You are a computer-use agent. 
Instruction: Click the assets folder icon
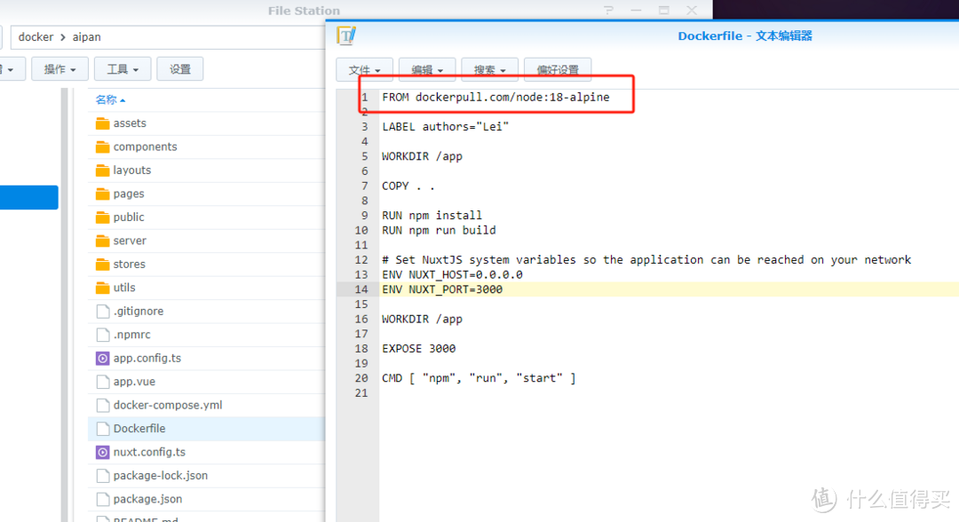click(x=102, y=123)
